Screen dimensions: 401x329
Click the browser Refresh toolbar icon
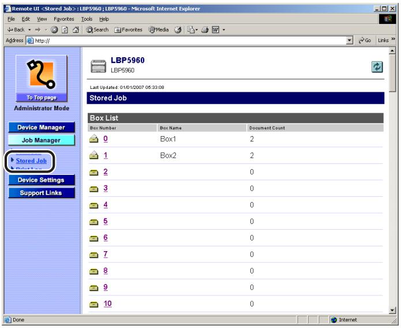click(65, 30)
